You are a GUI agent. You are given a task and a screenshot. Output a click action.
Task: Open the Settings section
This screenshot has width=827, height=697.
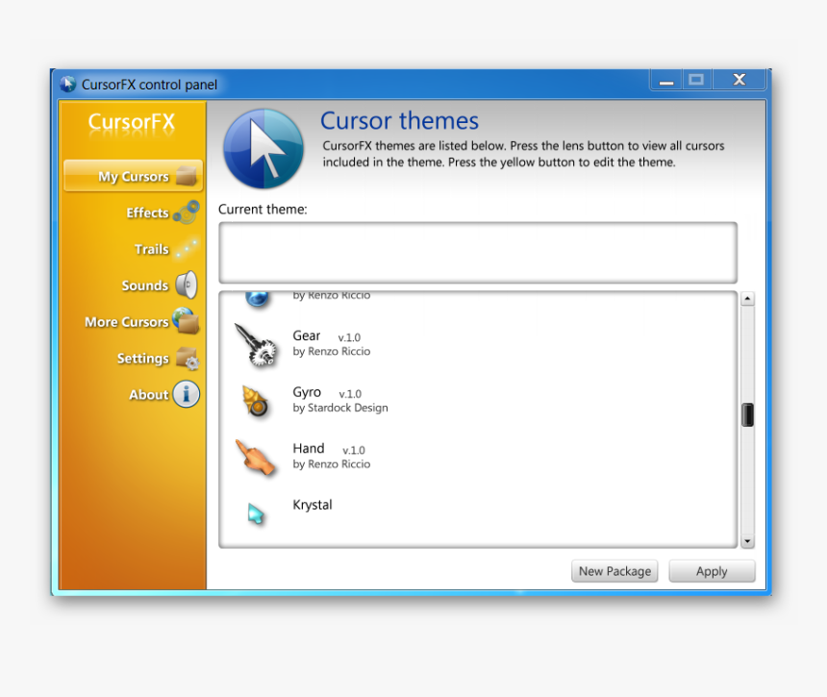click(143, 358)
